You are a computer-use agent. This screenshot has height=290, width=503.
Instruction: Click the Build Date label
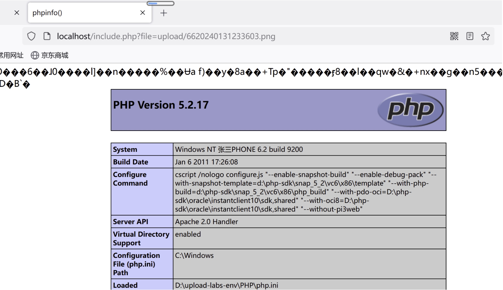point(131,162)
